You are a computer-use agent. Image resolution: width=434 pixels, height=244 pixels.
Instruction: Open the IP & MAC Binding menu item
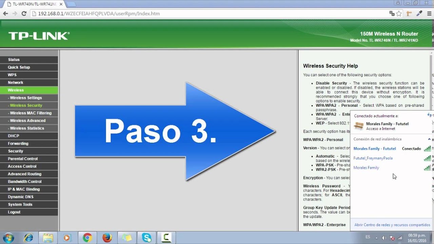(x=29, y=189)
